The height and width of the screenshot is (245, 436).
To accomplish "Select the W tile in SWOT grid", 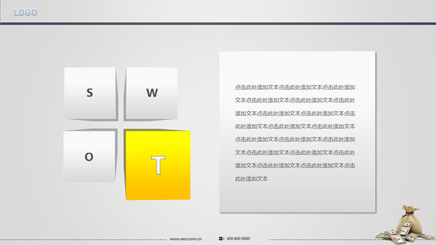I will 152,93.
